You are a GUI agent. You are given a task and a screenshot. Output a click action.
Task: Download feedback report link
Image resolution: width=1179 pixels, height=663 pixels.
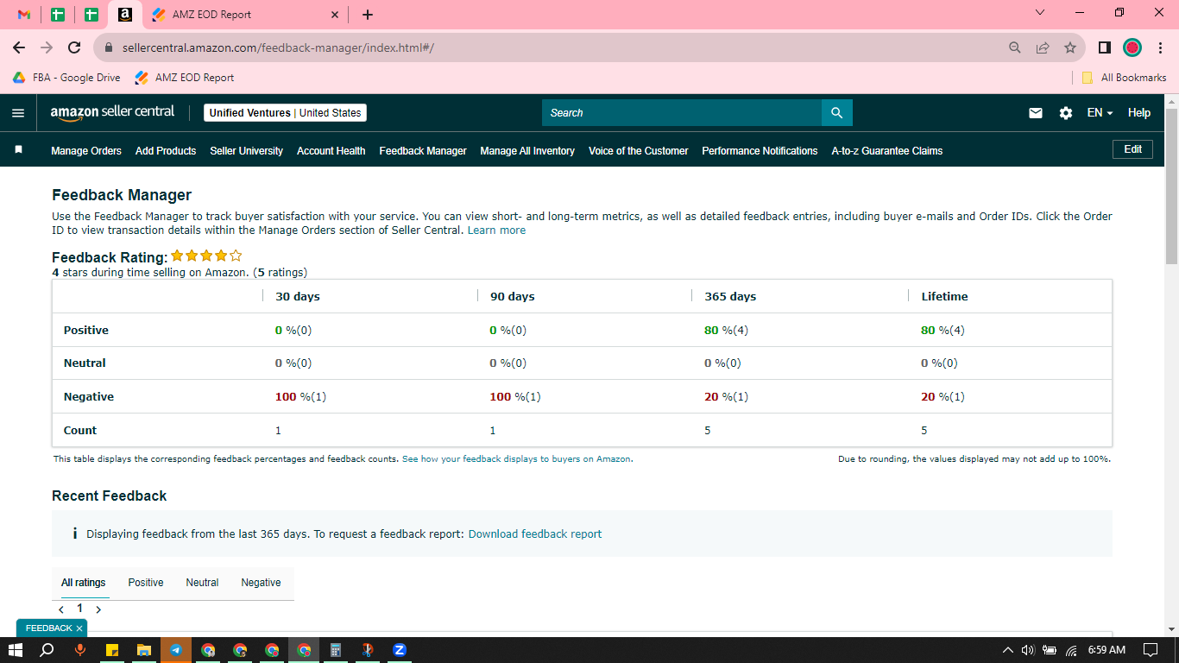(x=535, y=534)
